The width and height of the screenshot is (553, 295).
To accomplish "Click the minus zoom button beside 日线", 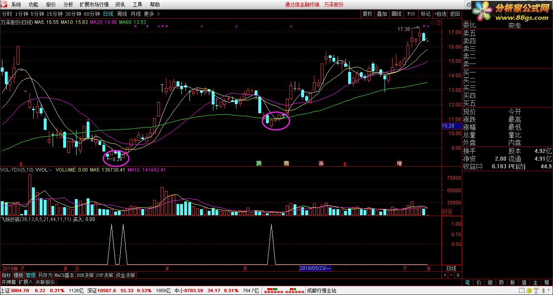I will pos(451,275).
